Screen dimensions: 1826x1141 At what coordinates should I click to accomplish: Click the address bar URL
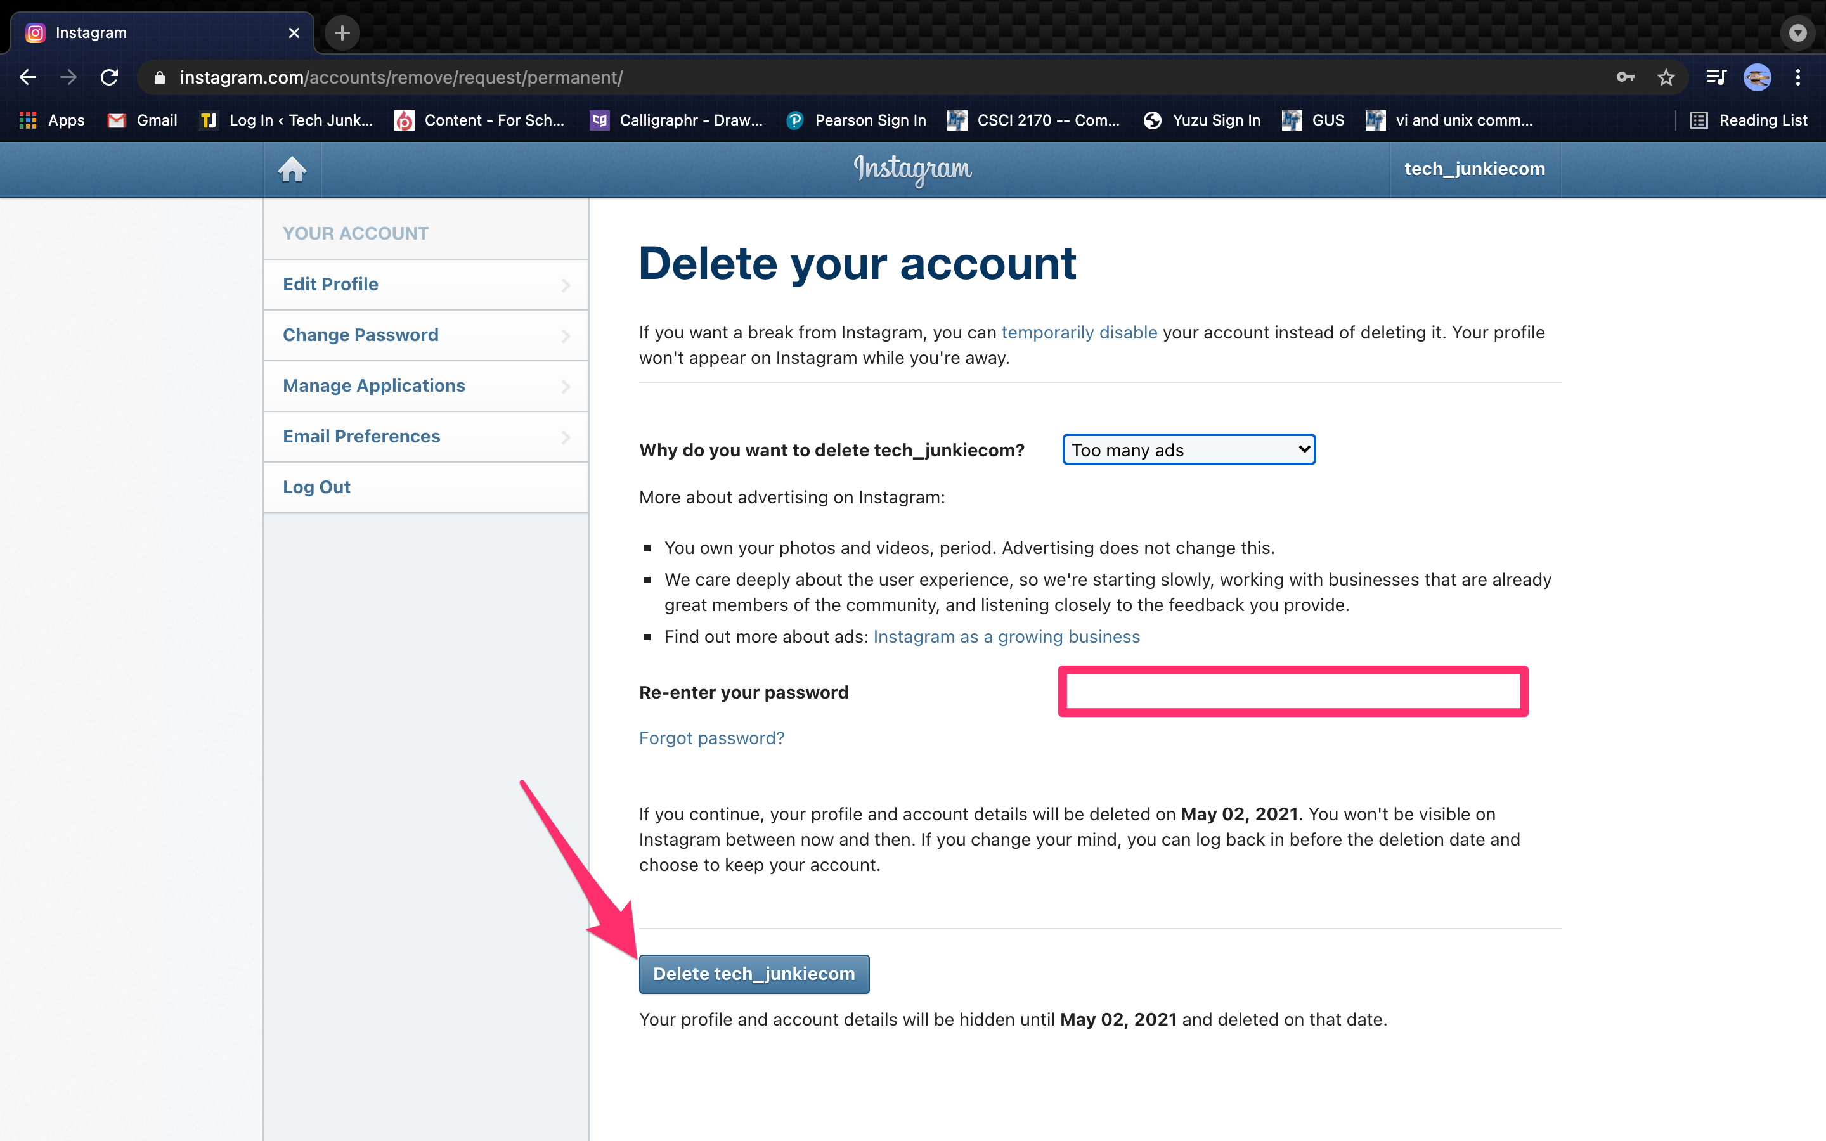click(401, 78)
